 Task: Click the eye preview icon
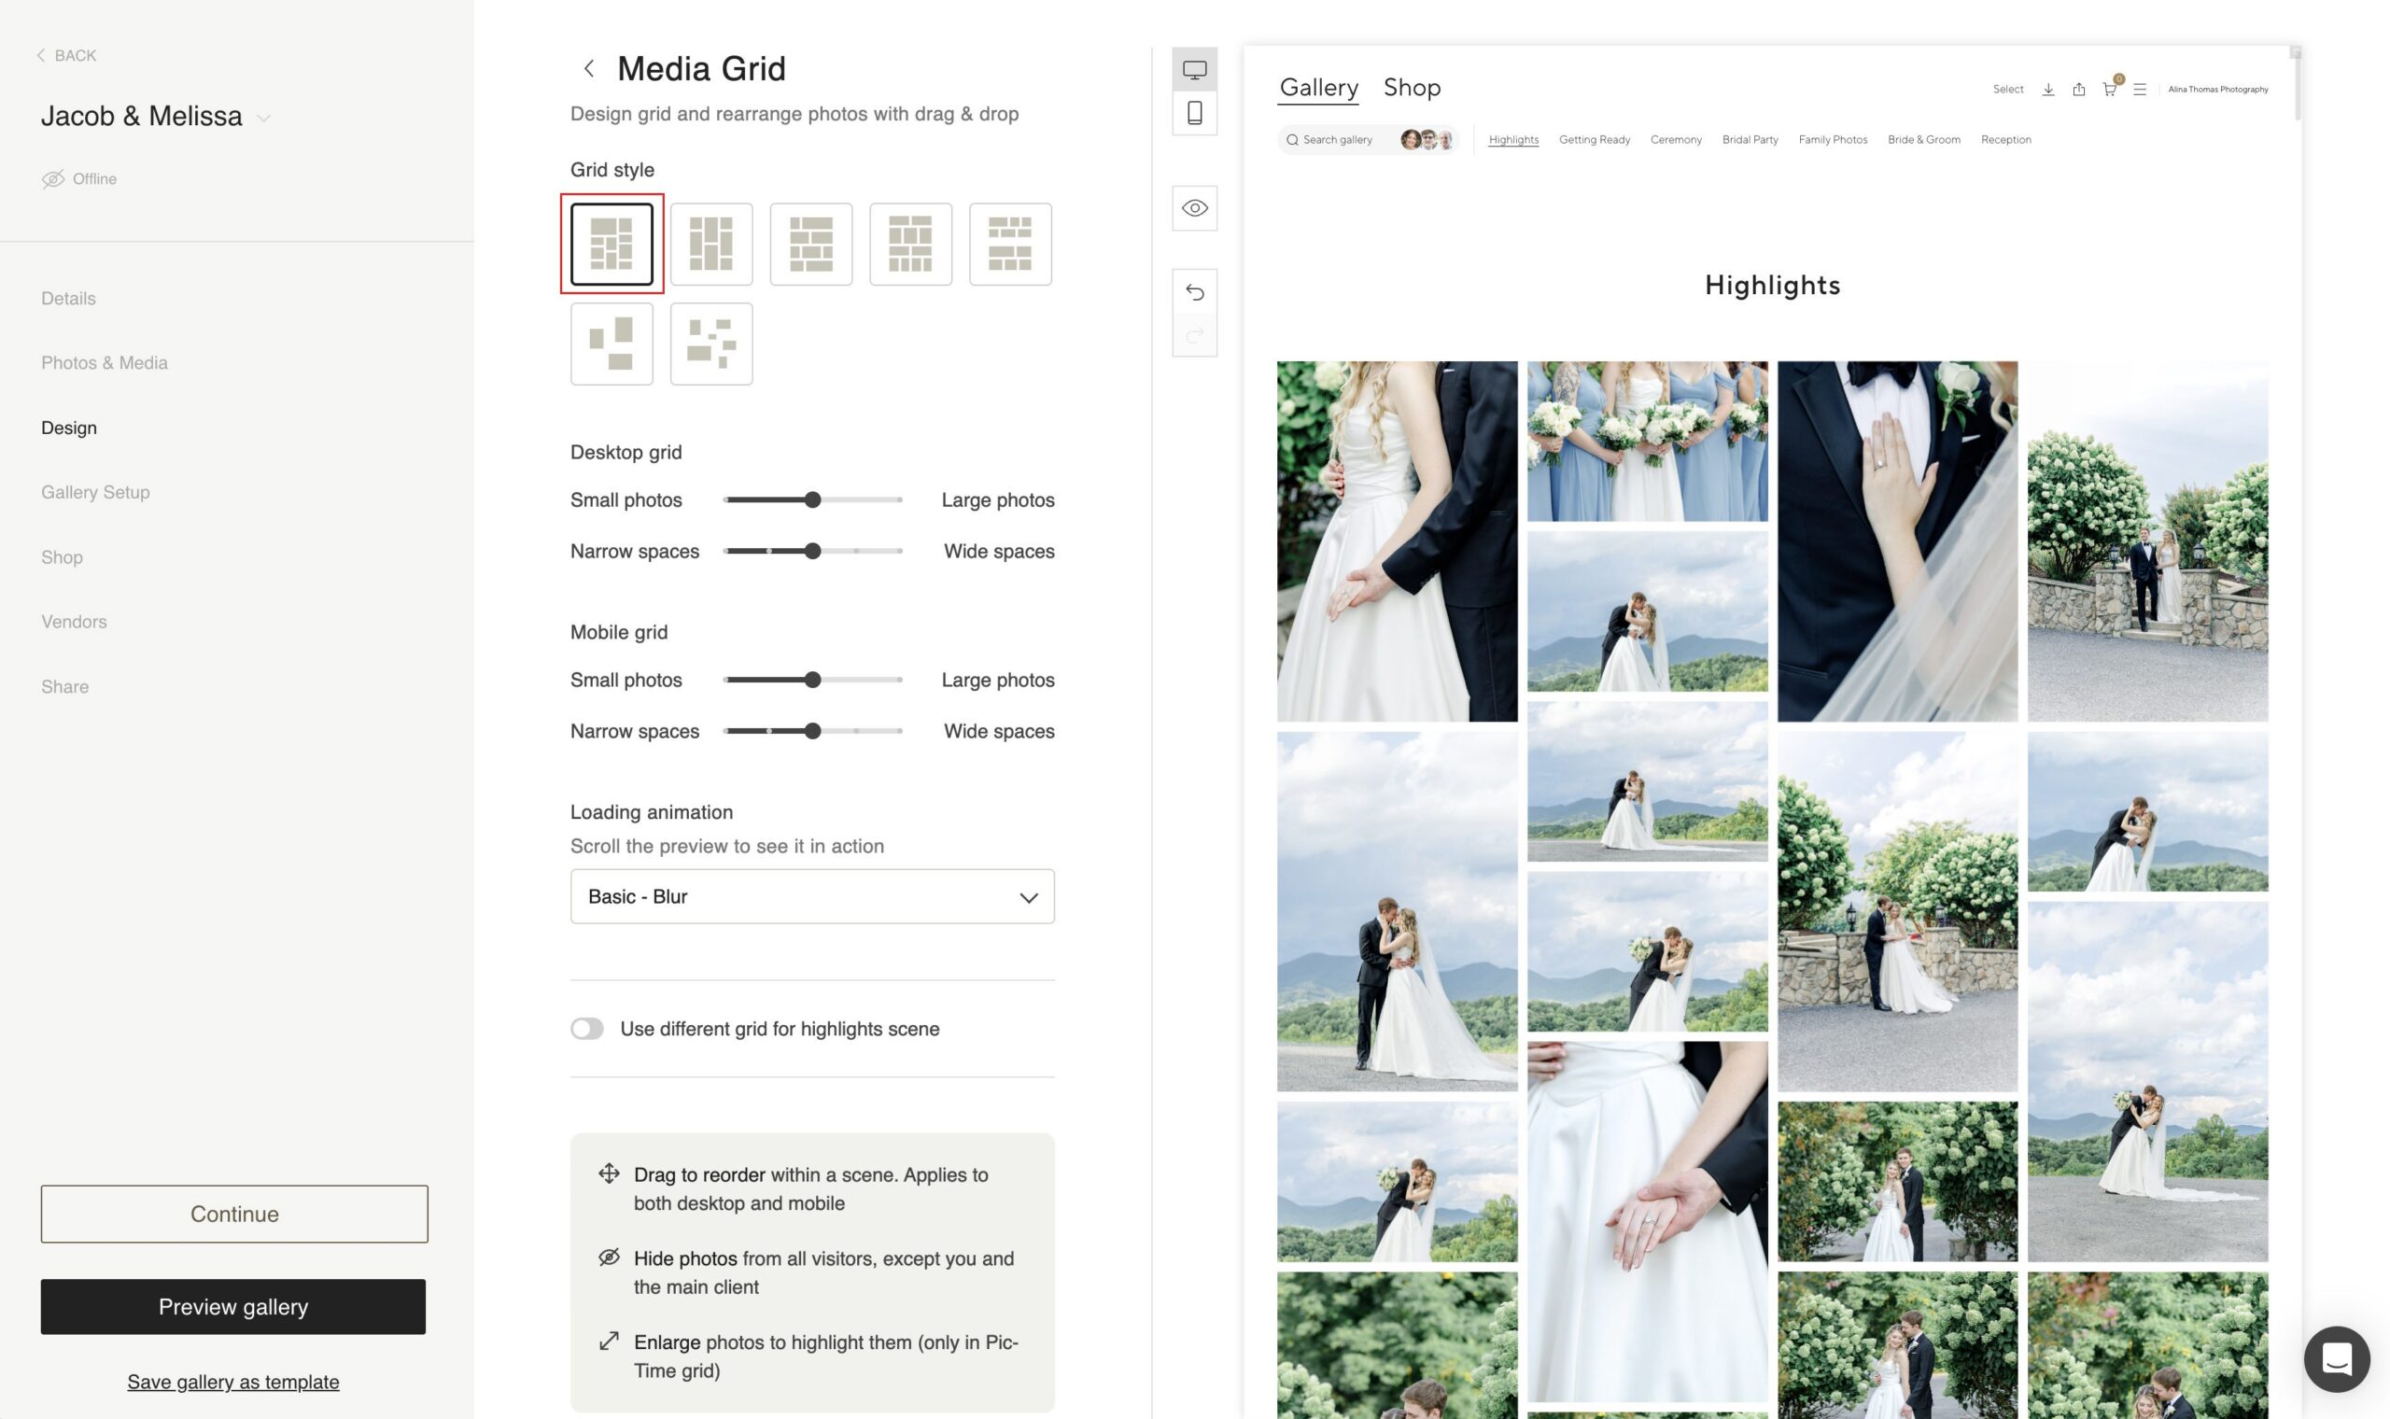(1195, 208)
